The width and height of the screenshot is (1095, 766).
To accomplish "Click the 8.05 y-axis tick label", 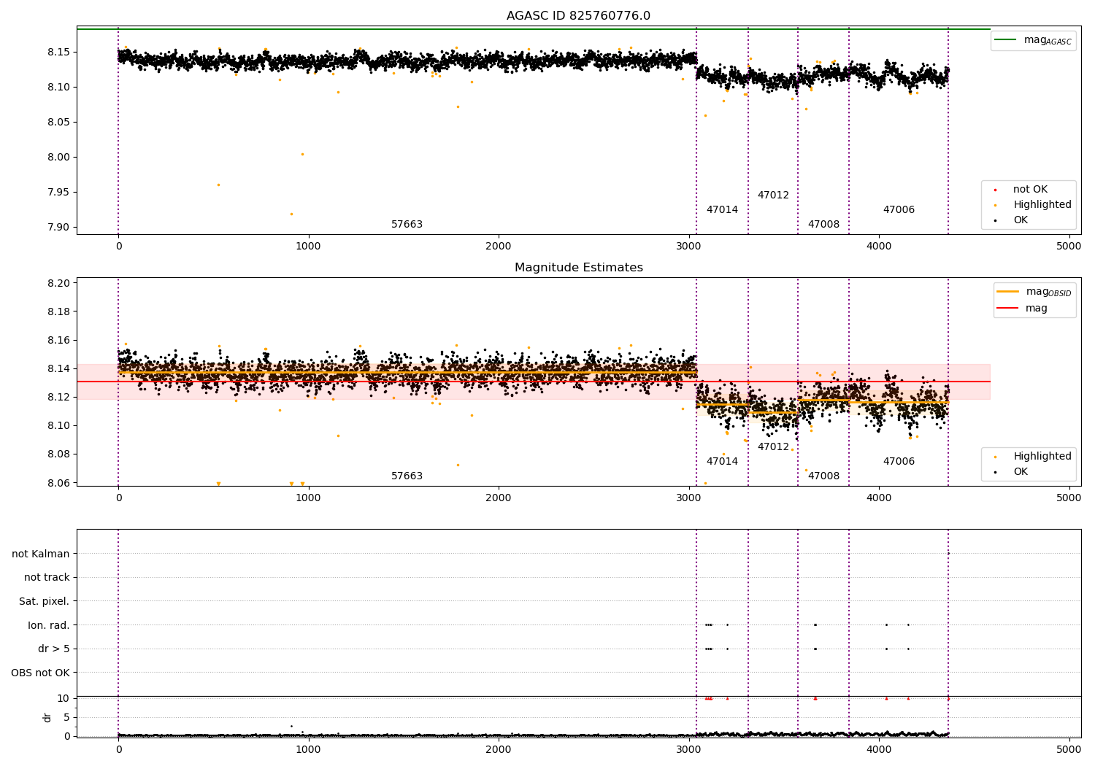I will (59, 123).
